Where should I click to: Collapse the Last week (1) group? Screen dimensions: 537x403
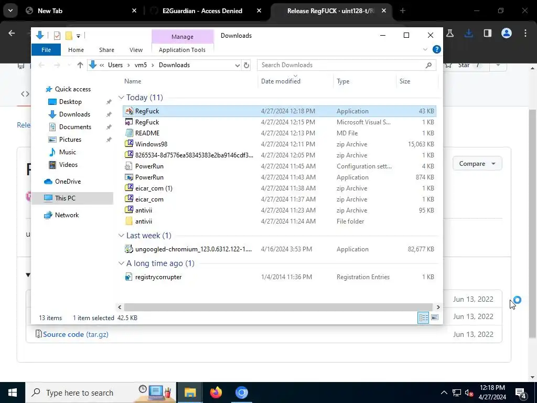click(121, 236)
